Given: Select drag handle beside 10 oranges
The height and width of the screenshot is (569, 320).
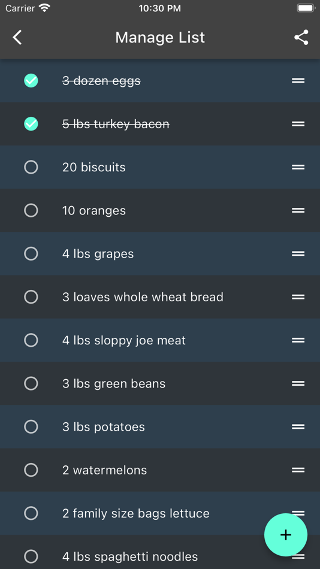Looking at the screenshot, I should pos(298,210).
